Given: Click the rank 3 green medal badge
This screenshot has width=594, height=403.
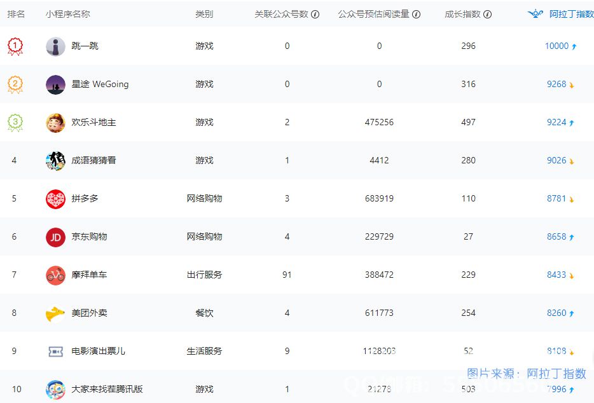Looking at the screenshot, I should pyautogui.click(x=15, y=123).
